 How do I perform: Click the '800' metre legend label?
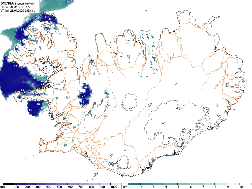pyautogui.click(x=92, y=187)
